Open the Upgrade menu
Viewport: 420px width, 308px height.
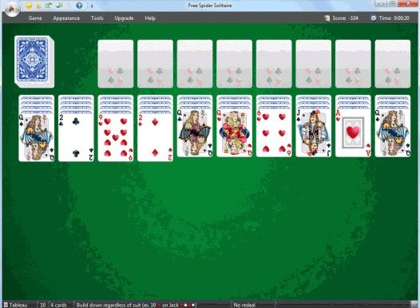[124, 18]
